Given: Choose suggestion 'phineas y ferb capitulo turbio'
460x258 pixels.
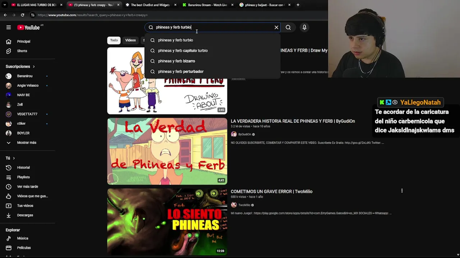Looking at the screenshot, I should click(x=212, y=51).
